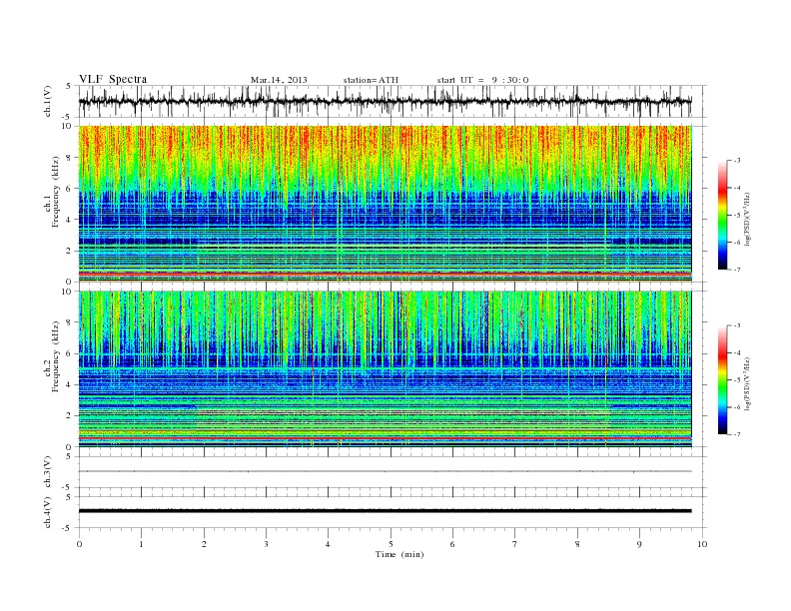Viewport: 791px width, 611px height.
Task: Click the '10' tick label on time axis
Action: click(x=702, y=544)
